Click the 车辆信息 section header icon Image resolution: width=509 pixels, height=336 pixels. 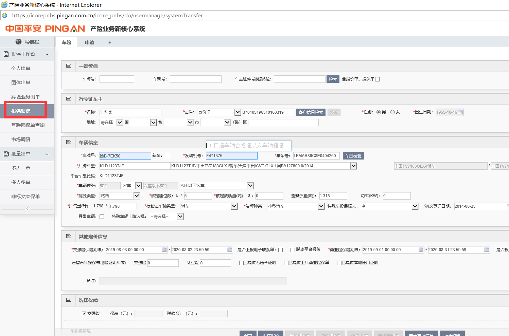click(x=69, y=142)
